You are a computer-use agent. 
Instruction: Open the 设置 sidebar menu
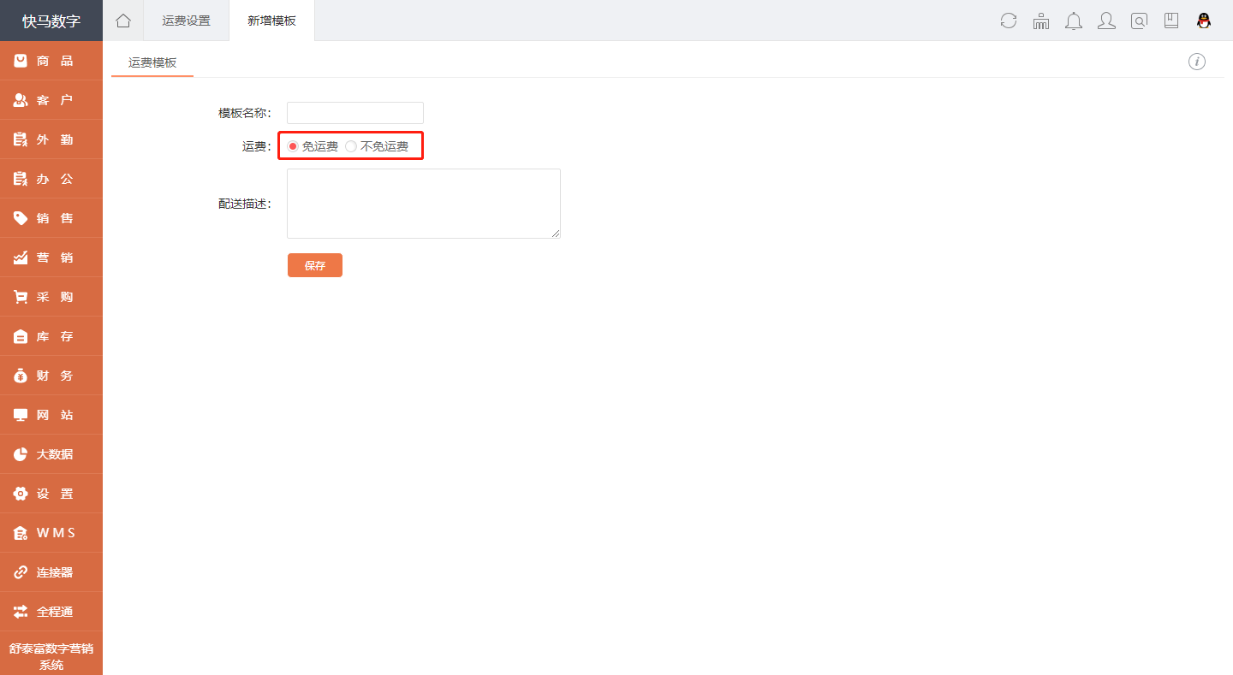[x=51, y=494]
